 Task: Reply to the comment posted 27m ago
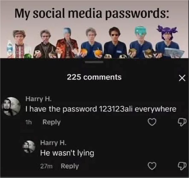70,166
